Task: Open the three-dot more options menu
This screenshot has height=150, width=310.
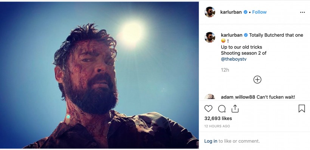Action: (302, 12)
